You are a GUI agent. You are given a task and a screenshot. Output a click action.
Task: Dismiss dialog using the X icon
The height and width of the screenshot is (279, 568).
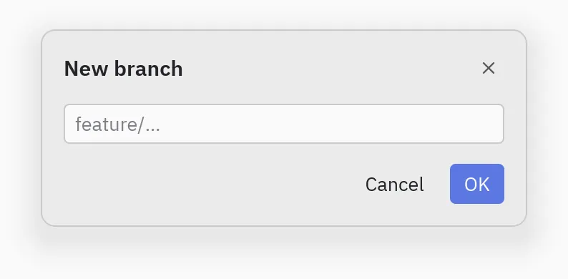[x=489, y=68]
